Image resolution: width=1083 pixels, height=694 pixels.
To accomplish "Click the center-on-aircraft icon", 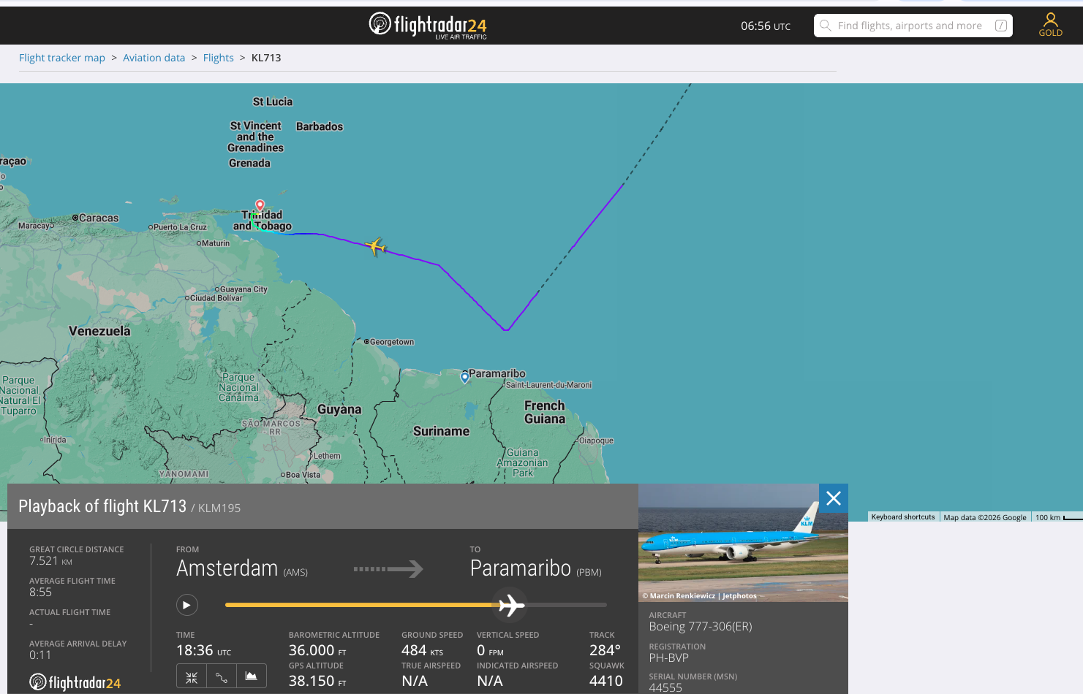I will 192,677.
